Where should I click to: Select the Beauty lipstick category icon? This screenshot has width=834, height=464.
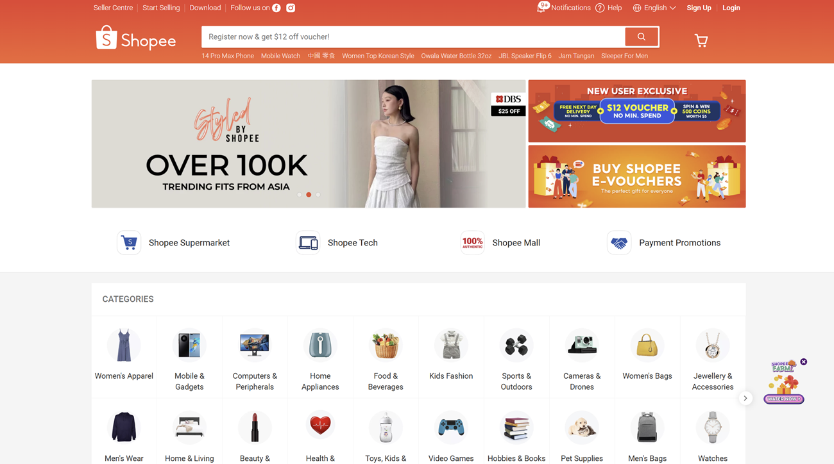pos(255,427)
